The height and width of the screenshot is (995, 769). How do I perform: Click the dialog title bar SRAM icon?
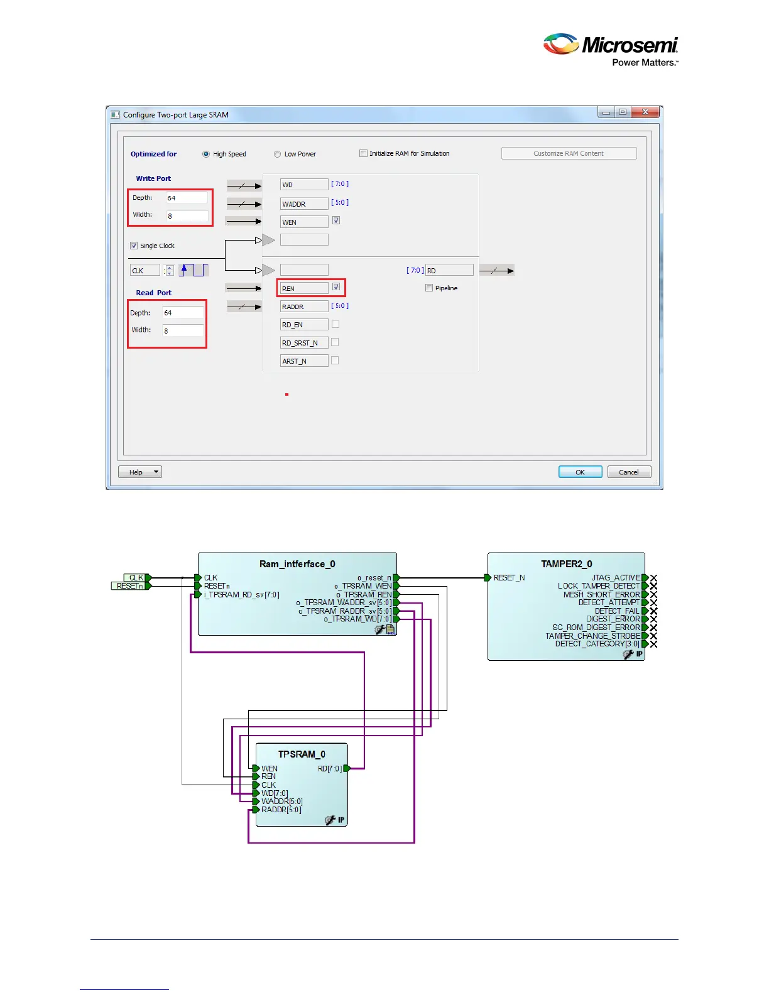pos(115,115)
